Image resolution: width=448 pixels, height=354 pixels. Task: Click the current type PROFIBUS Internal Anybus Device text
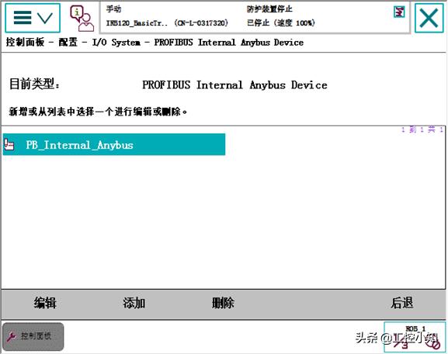coord(234,85)
